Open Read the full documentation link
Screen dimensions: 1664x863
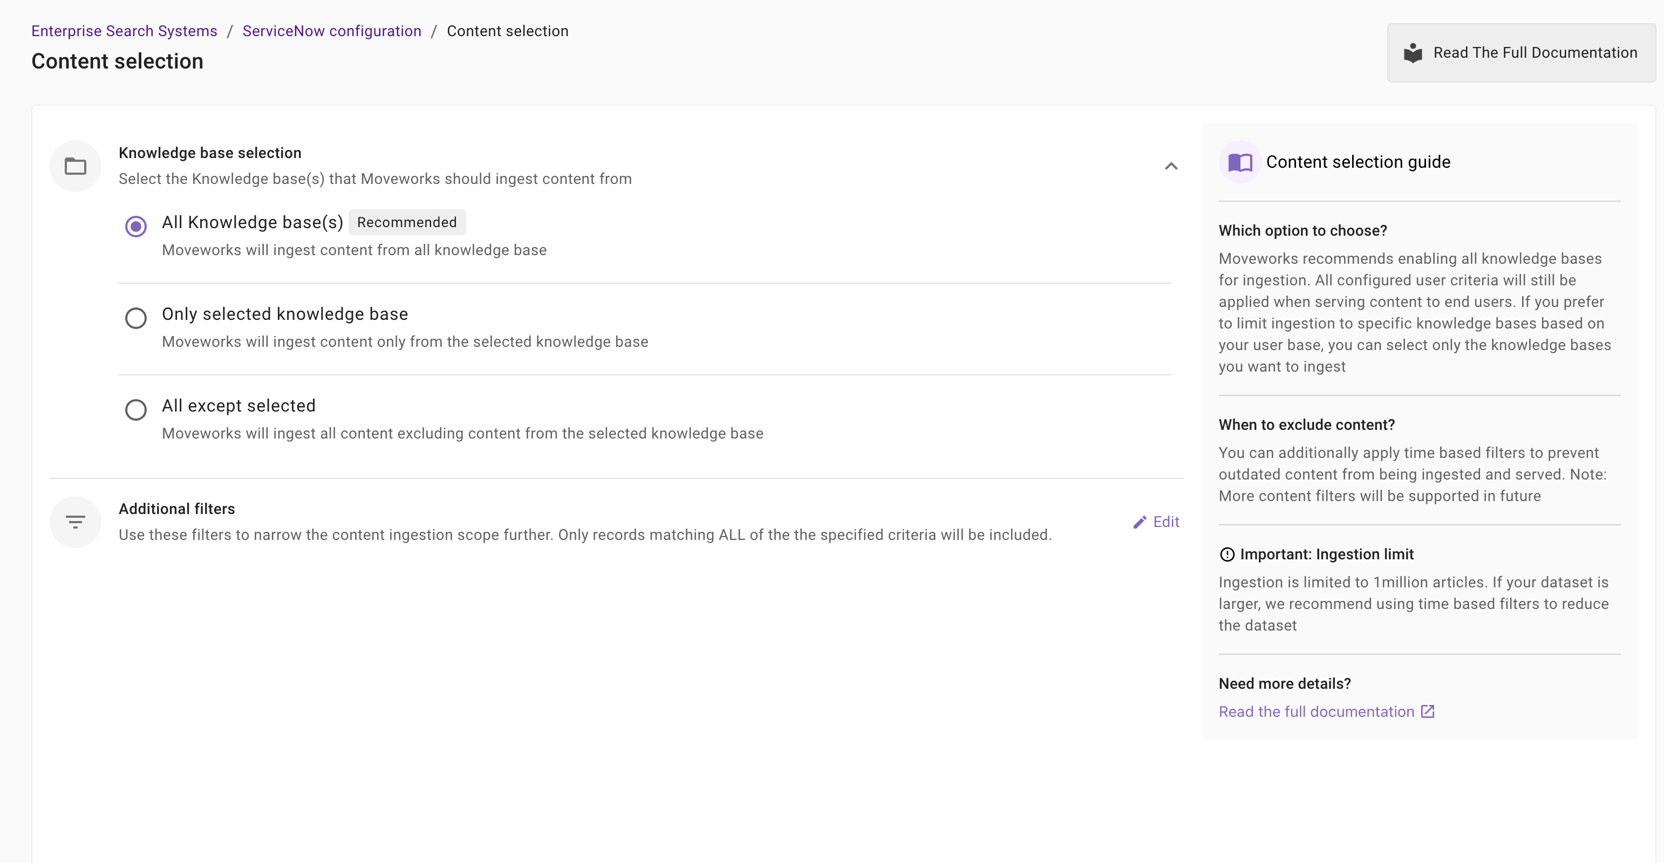(x=1316, y=711)
